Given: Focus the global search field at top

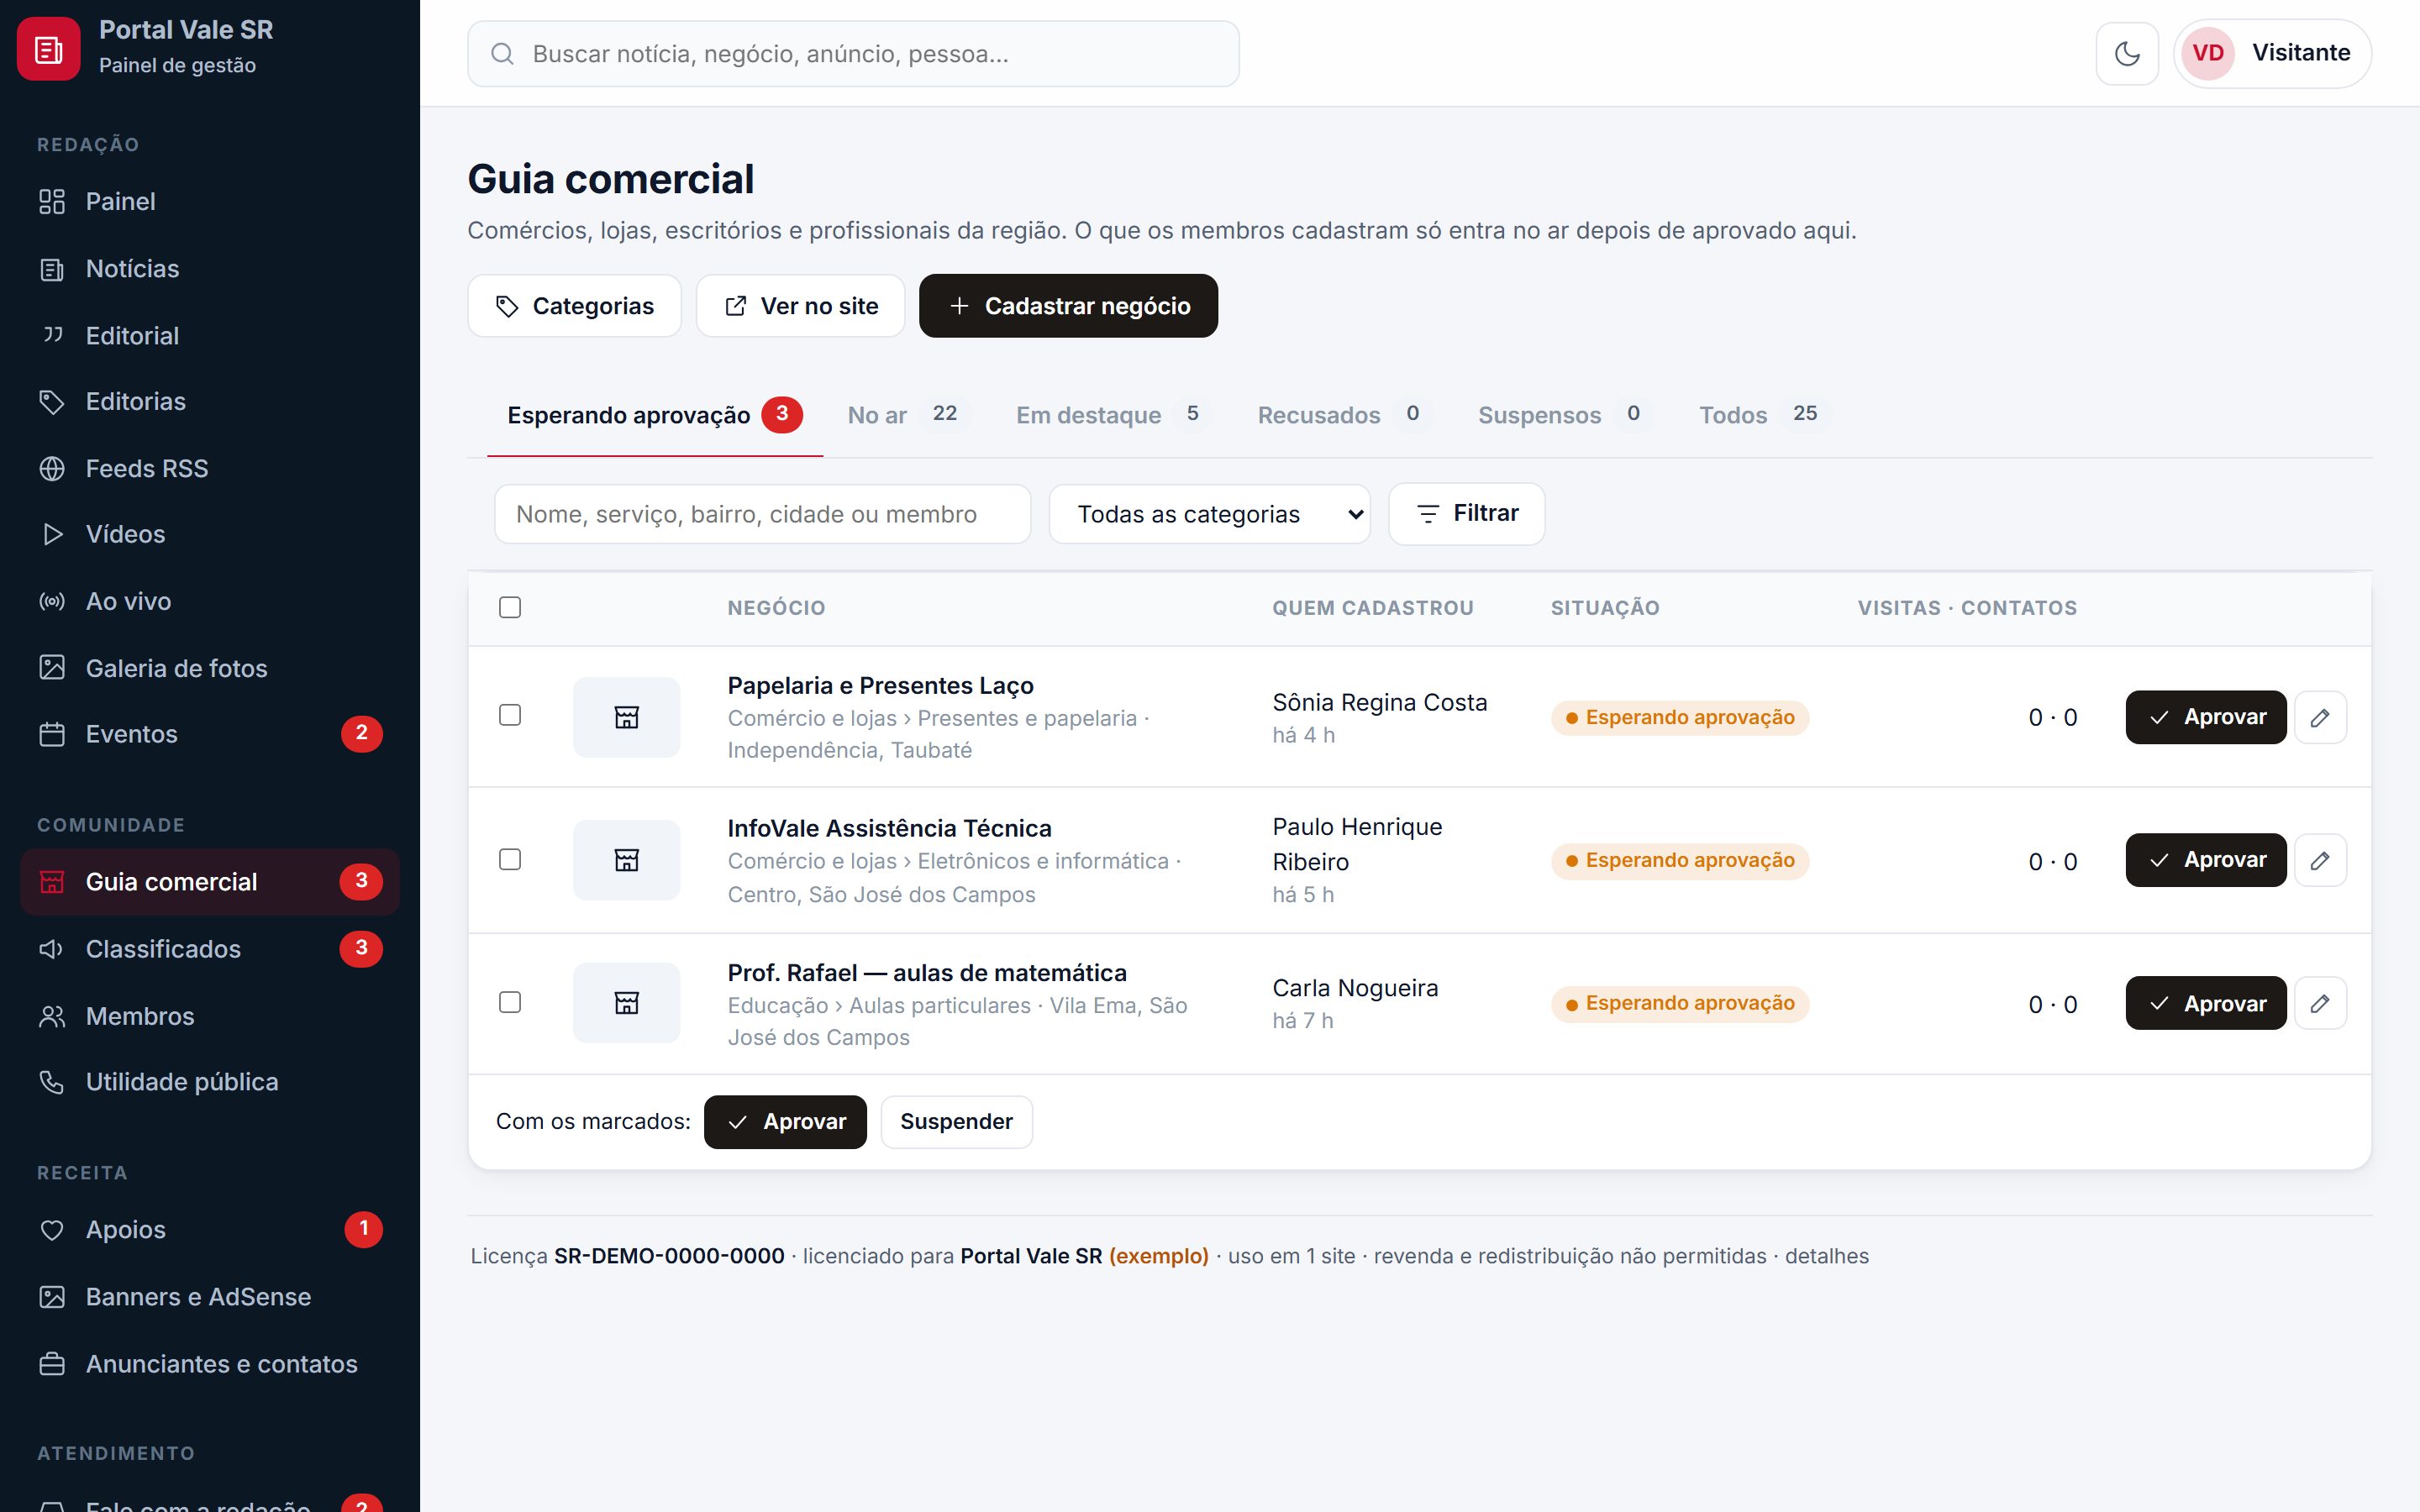Looking at the screenshot, I should pyautogui.click(x=853, y=54).
